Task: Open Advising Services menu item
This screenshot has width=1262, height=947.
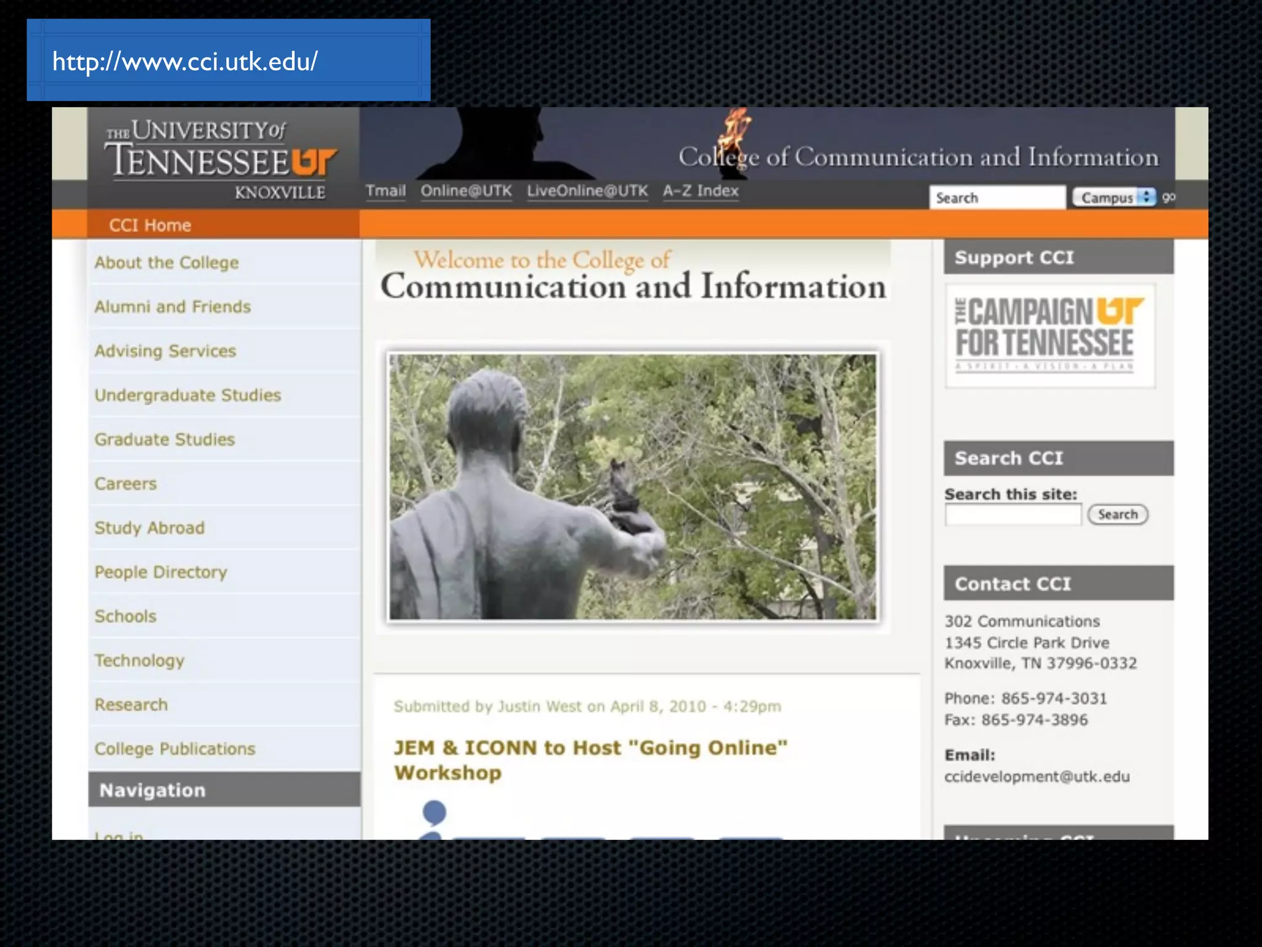Action: (x=224, y=351)
